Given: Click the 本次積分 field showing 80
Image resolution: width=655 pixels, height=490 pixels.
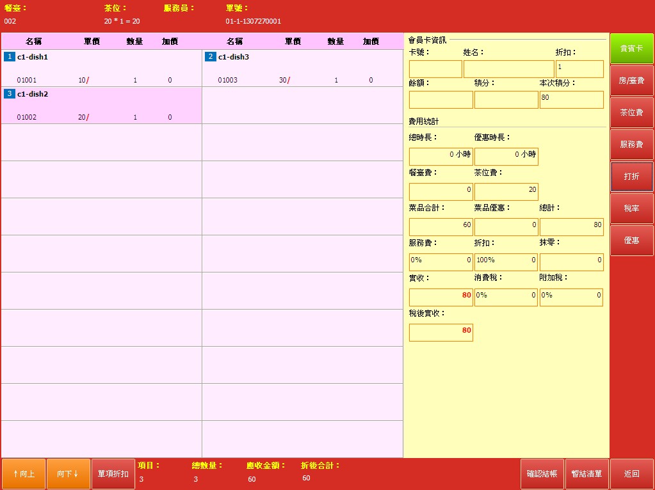Looking at the screenshot, I should [x=572, y=100].
